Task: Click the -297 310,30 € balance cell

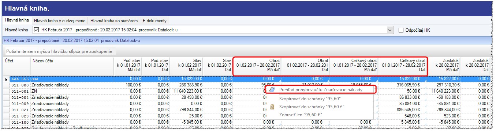Action: click(444, 85)
